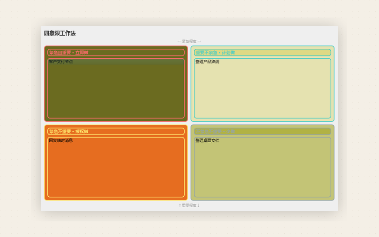
Task: Click empty space below 整理产品路线
Action: pyautogui.click(x=262, y=91)
